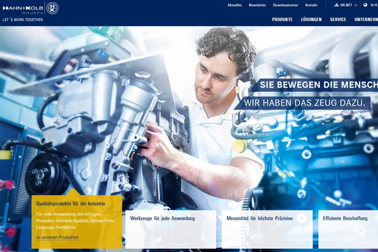Image resolution: width=378 pixels, height=252 pixels.
Task: Open the Produkte menu
Action: coord(282,20)
